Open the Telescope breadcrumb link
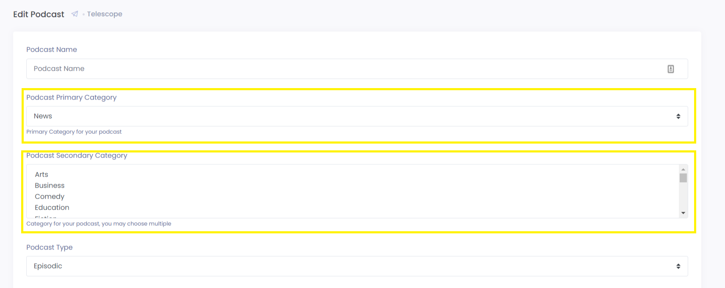725x288 pixels. pos(105,14)
